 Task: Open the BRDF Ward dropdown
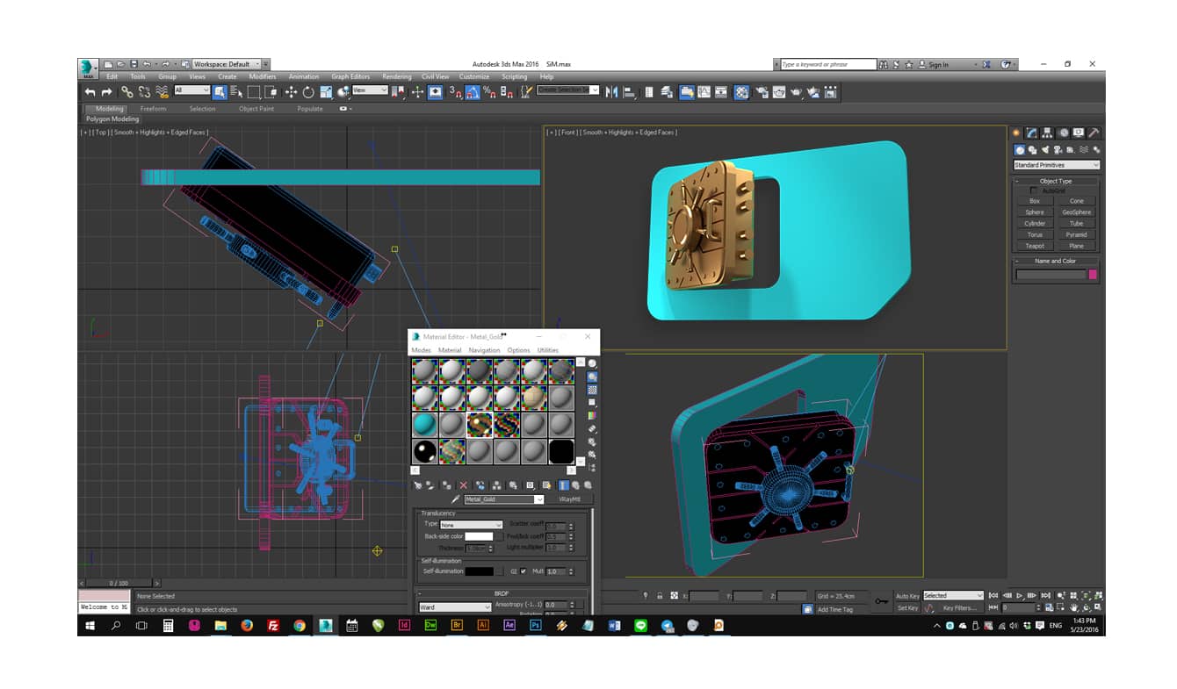(x=455, y=607)
